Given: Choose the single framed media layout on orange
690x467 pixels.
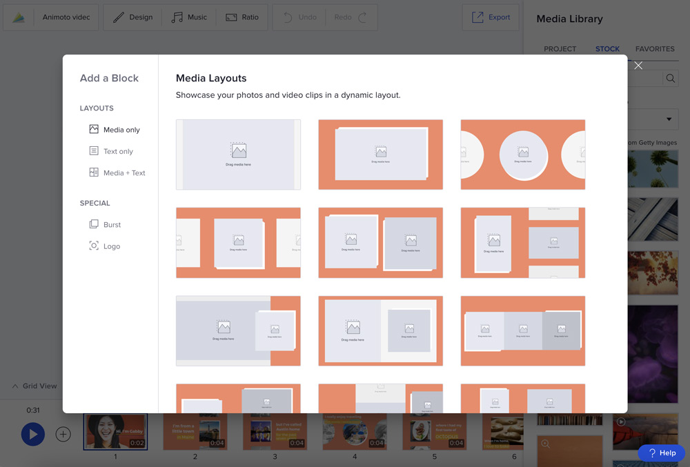Looking at the screenshot, I should click(381, 155).
